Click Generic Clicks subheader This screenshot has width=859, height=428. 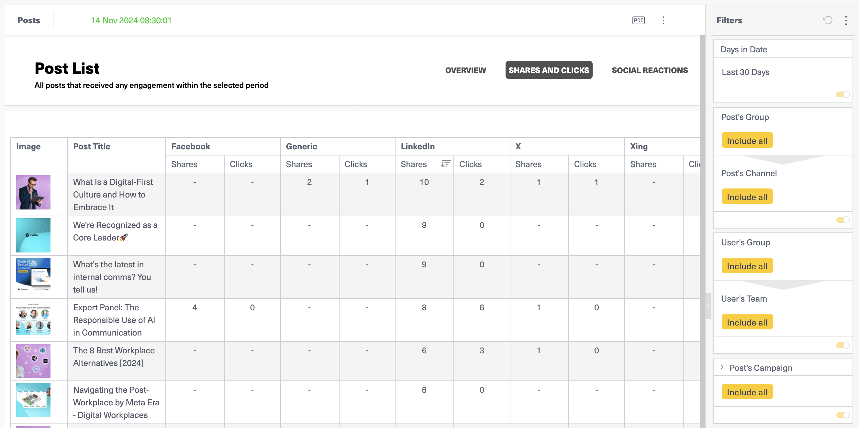(x=355, y=164)
